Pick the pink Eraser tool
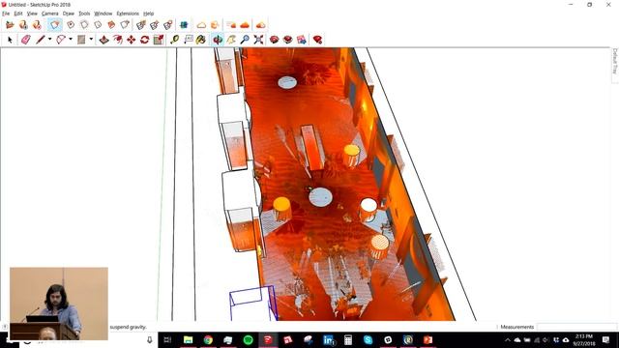 point(26,40)
